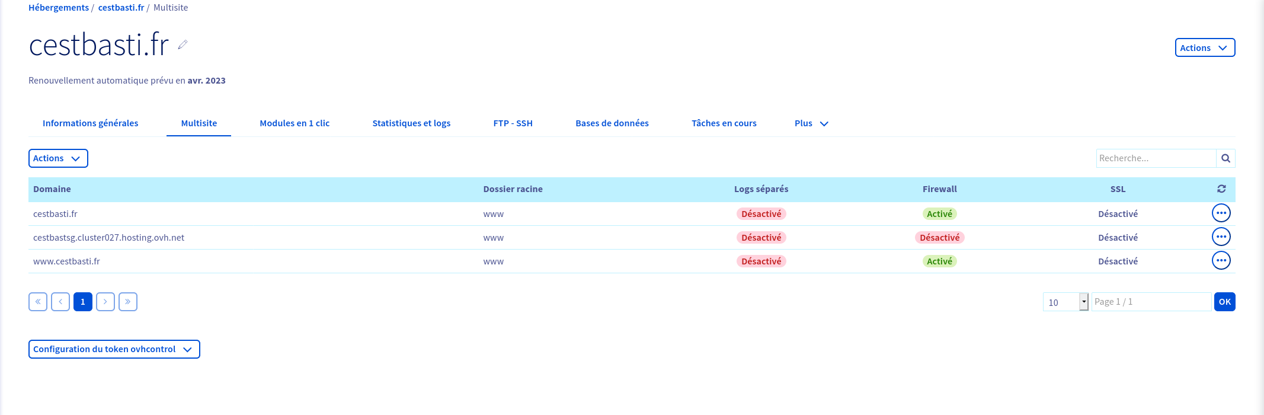
Task: Click the OK button for page navigation
Action: click(x=1224, y=302)
